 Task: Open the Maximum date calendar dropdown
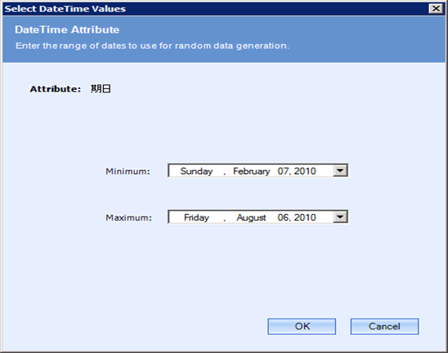pyautogui.click(x=340, y=217)
